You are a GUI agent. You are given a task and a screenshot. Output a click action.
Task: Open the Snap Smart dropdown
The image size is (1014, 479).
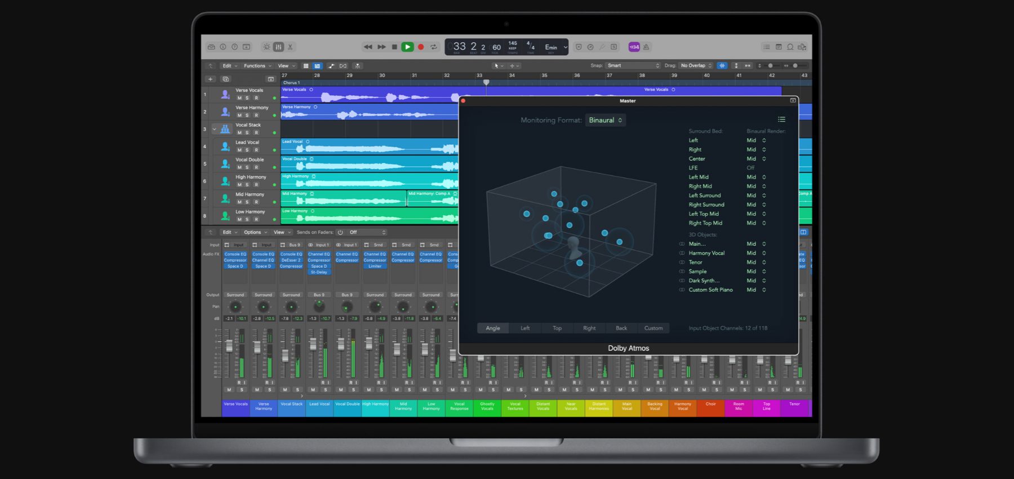click(x=634, y=66)
